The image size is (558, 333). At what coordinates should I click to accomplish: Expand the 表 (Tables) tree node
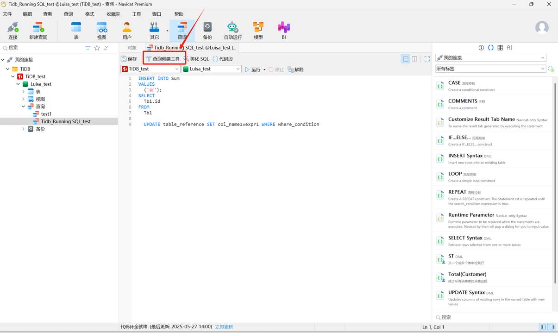pos(23,92)
